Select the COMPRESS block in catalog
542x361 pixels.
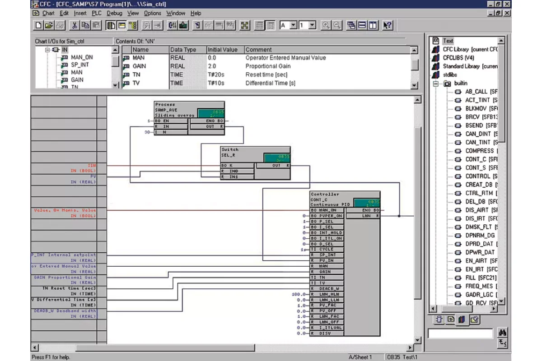coord(481,151)
